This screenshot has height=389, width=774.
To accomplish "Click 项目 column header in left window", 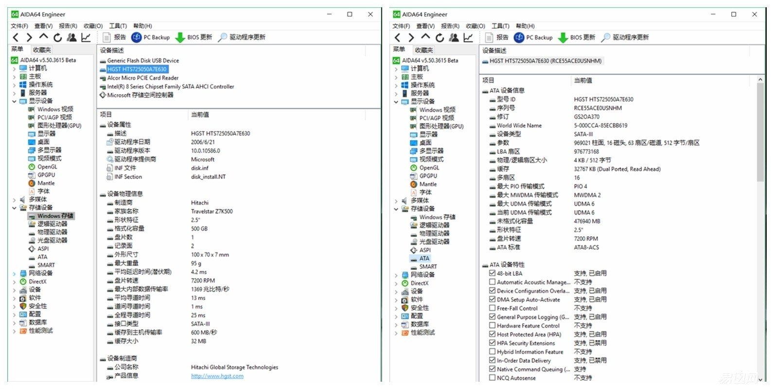I will tap(106, 115).
